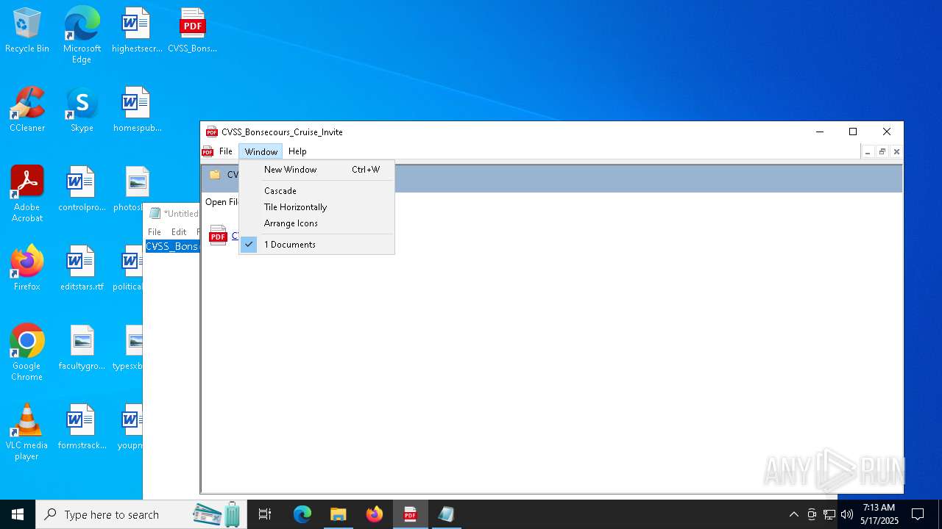Open the Help menu
Image resolution: width=942 pixels, height=529 pixels.
tap(297, 151)
